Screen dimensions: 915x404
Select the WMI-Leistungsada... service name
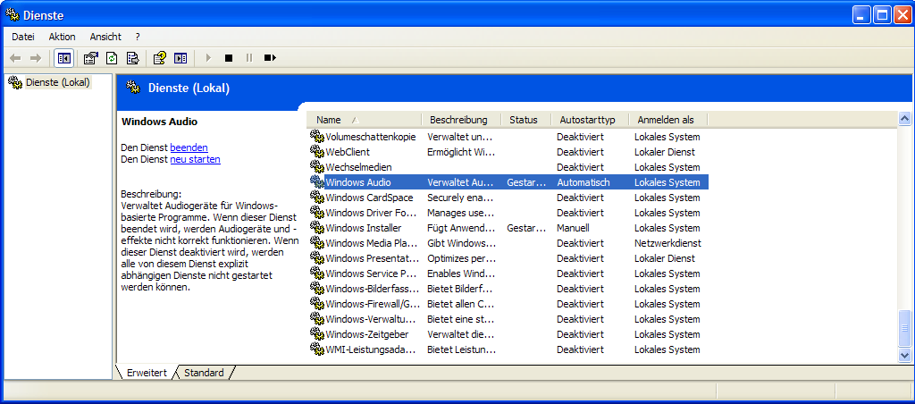click(x=371, y=349)
